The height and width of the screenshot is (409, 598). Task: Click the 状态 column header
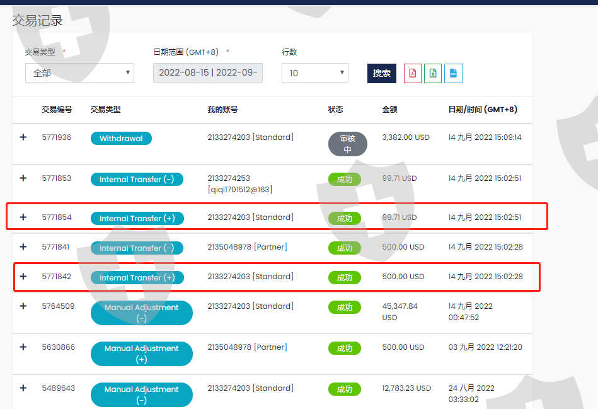point(336,110)
